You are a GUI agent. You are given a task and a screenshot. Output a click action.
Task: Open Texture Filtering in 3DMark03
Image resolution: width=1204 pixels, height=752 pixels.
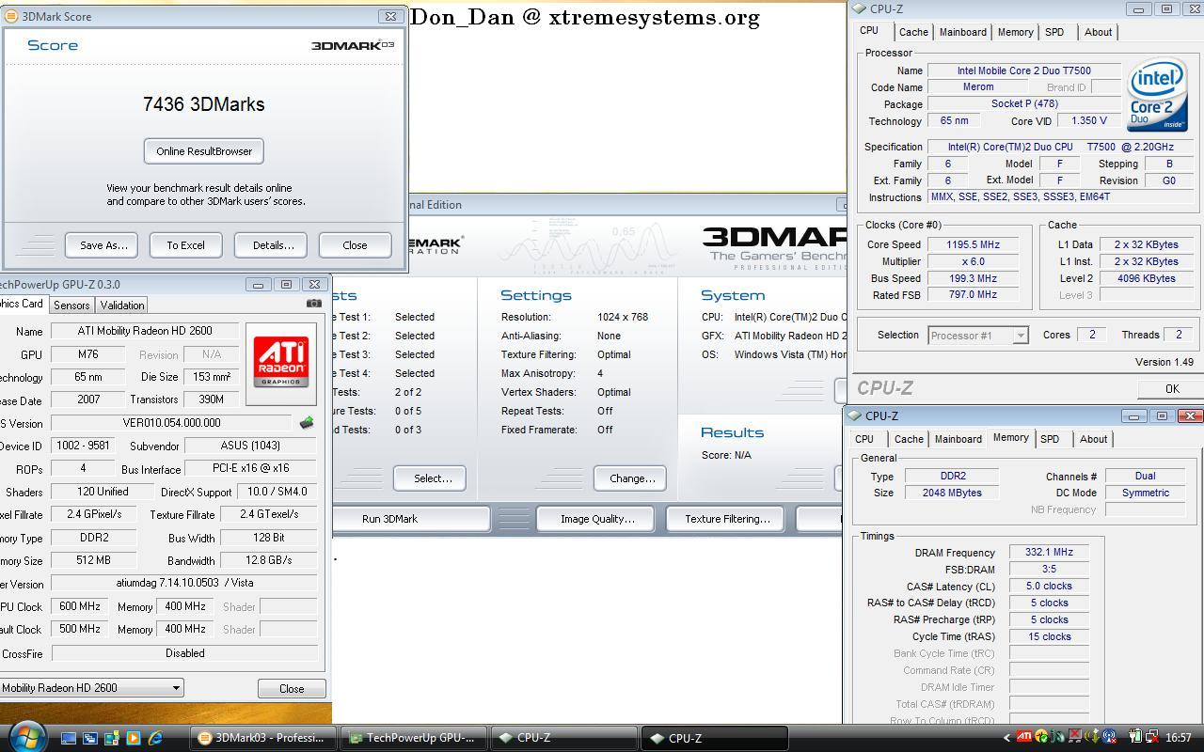point(727,519)
